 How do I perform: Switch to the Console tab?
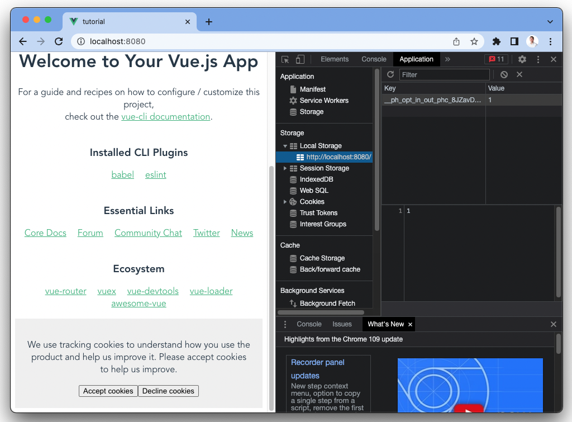[x=374, y=59]
